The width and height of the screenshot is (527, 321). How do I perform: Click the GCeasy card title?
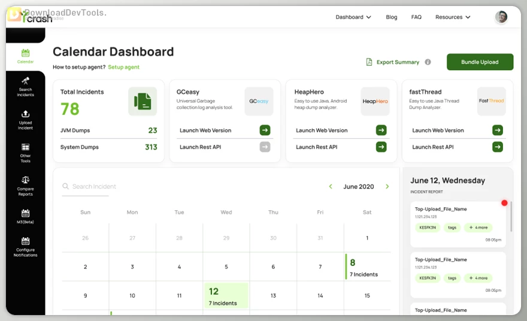tap(188, 92)
